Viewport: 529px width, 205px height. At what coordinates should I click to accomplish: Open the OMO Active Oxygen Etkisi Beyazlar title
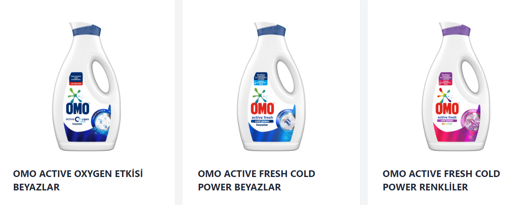click(78, 180)
